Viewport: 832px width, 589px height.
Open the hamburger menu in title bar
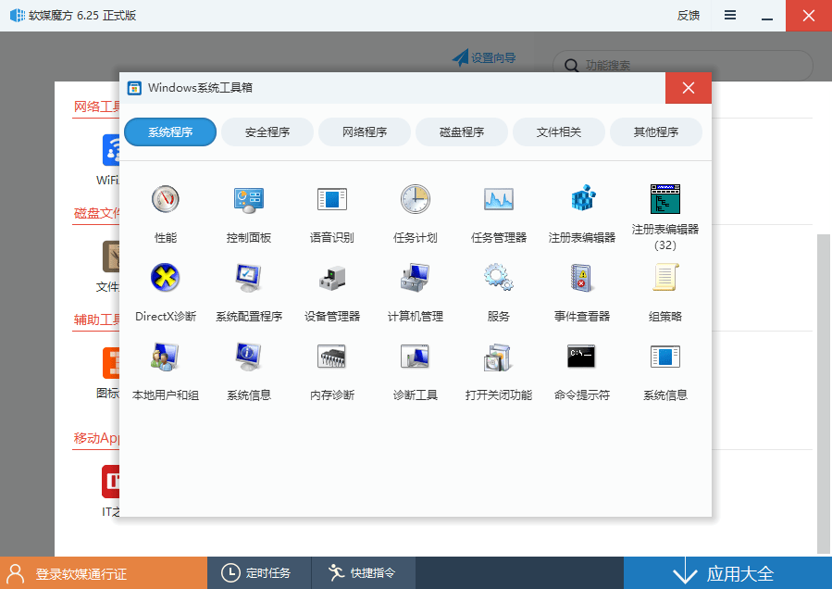[730, 16]
